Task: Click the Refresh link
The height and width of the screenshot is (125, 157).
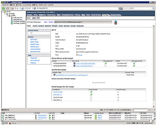Action: click(x=51, y=22)
